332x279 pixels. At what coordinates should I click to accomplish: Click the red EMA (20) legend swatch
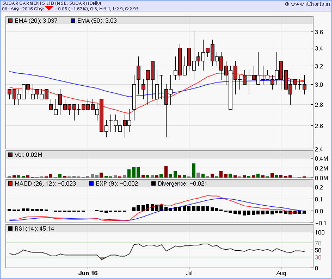coord(10,21)
